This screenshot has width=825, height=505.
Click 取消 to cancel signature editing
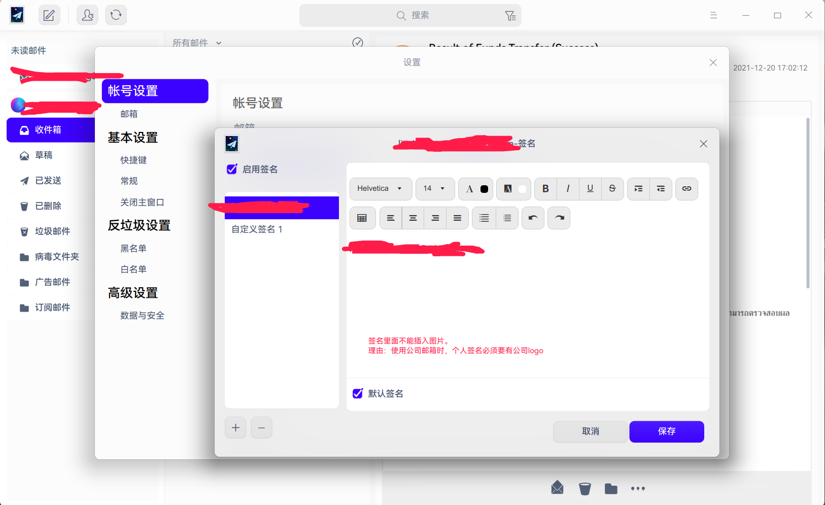coord(591,431)
